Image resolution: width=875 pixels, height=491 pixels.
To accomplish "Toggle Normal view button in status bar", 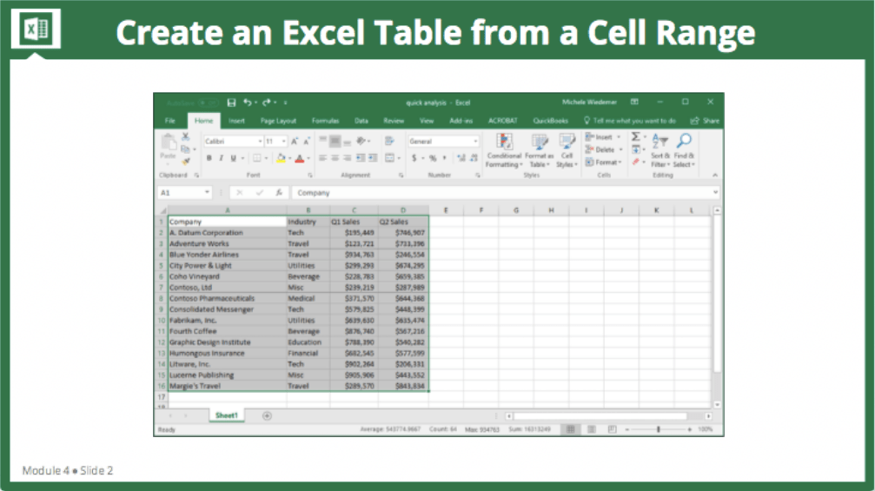I will [x=570, y=429].
